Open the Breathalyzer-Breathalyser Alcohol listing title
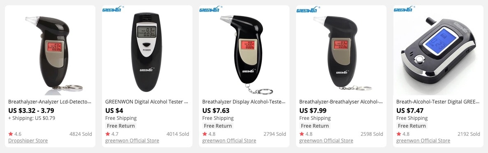The image size is (488, 153). 341,101
